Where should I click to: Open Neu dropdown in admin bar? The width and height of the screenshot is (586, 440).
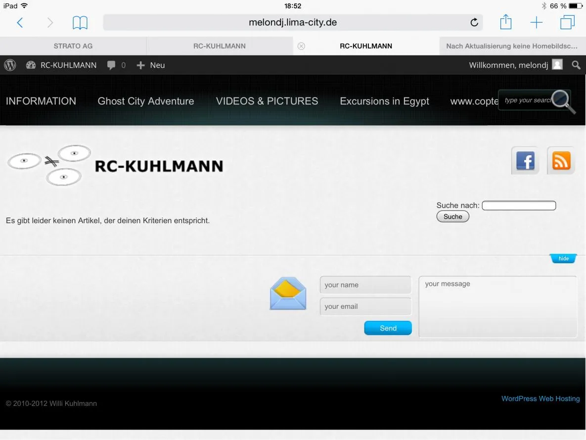click(151, 65)
